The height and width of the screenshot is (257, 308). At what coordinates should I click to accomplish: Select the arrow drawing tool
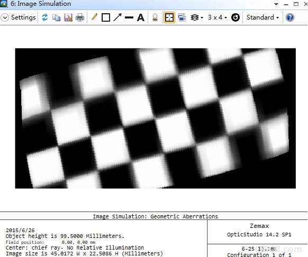[x=117, y=17]
